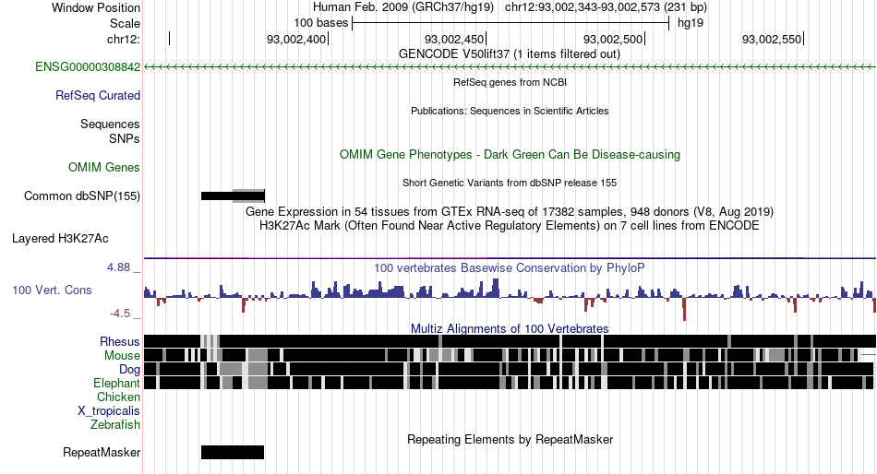This screenshot has height=474, width=877.
Task: Click the OMIM Genes track label
Action: click(x=104, y=167)
